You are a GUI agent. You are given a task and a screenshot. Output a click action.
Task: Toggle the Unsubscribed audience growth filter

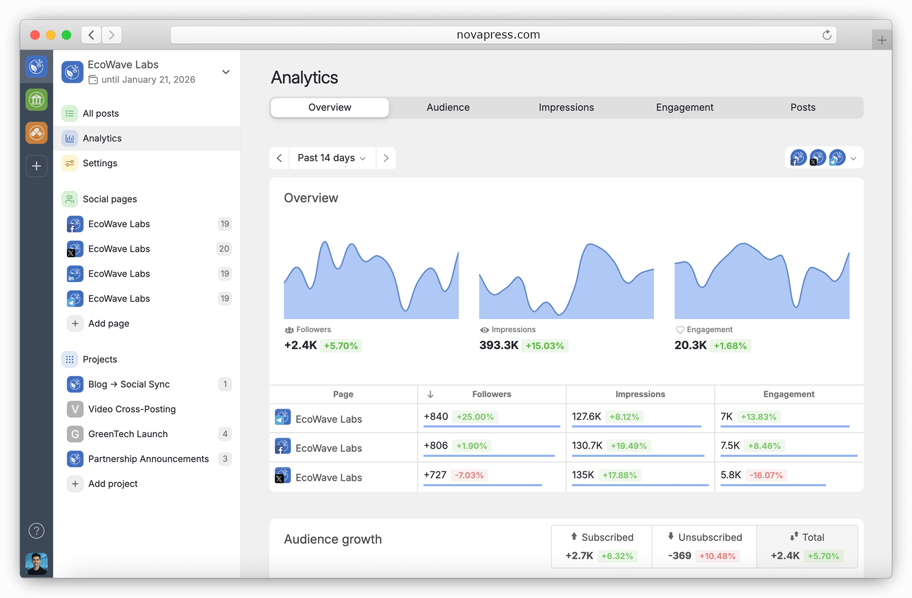(704, 546)
